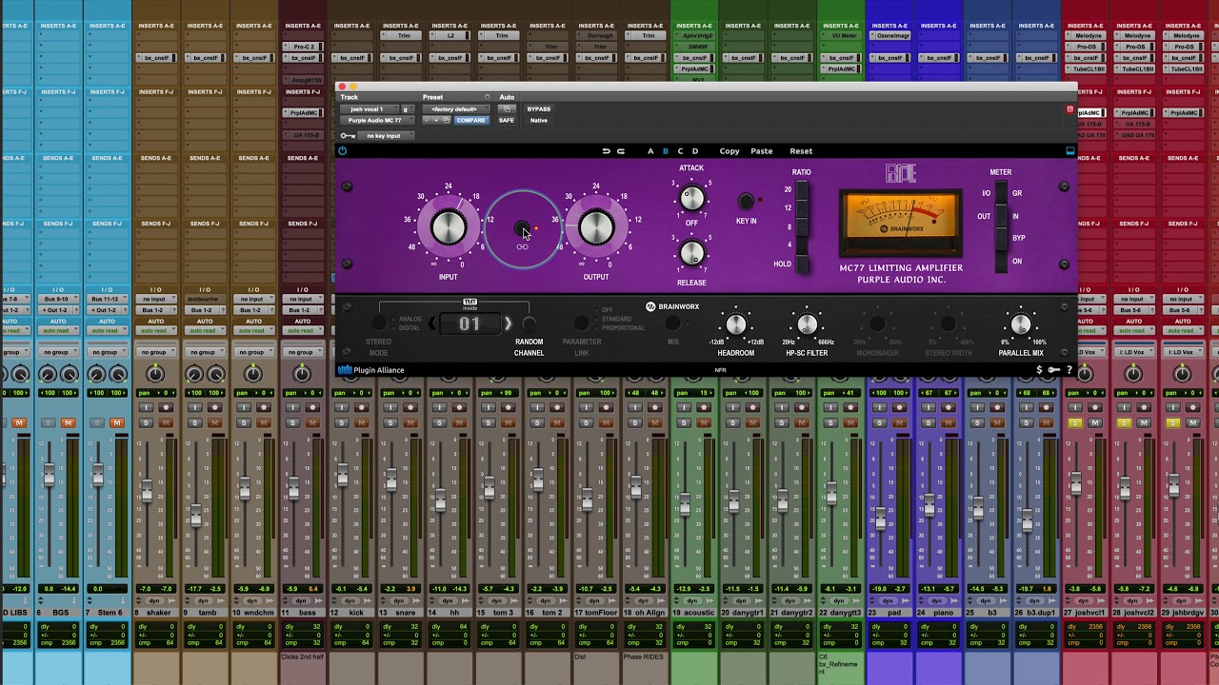Toggle the input/output link button between knobs
Viewport: 1219px width, 685px height.
click(522, 229)
